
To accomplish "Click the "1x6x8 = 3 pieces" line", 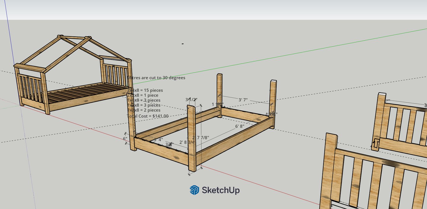I will [144, 100].
